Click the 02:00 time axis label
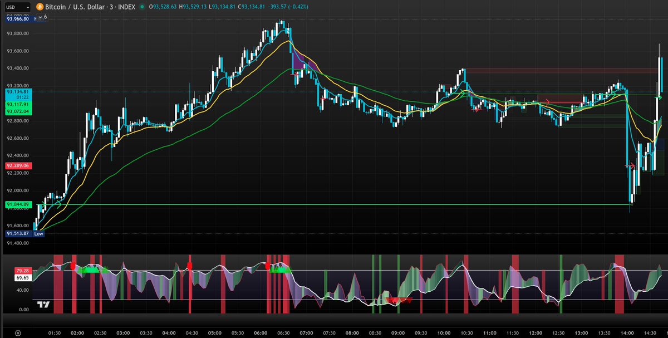Image resolution: width=668 pixels, height=338 pixels. click(77, 333)
